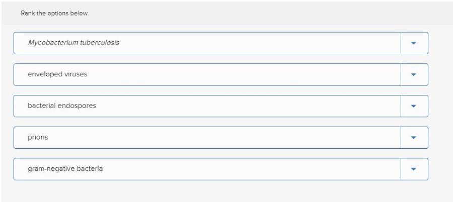
Task: Expand the enveloped viruses dropdown arrow
Action: pyautogui.click(x=415, y=74)
